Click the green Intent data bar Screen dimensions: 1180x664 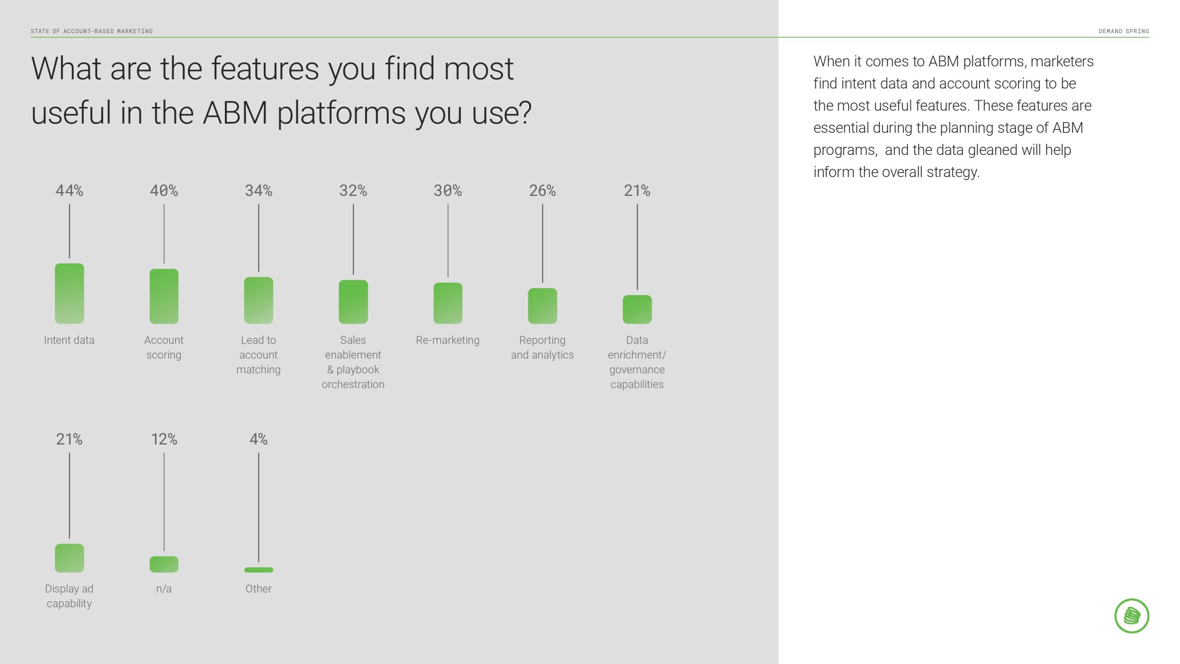pyautogui.click(x=69, y=293)
